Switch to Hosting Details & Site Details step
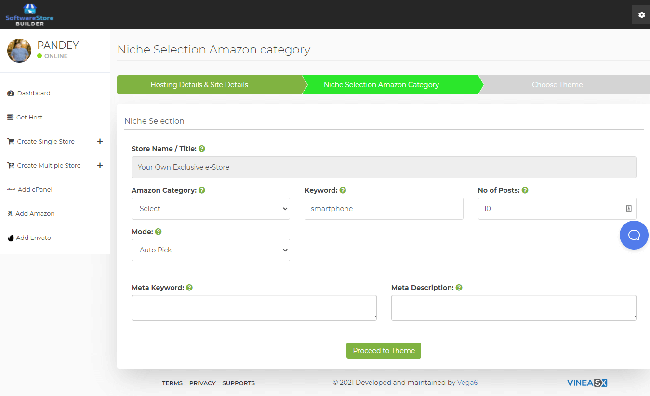 (199, 85)
